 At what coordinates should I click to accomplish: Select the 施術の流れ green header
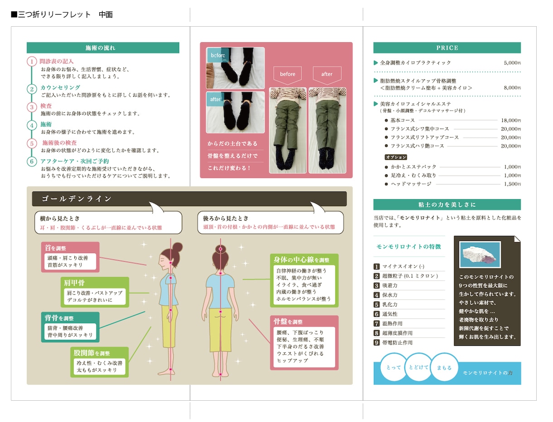click(x=103, y=48)
